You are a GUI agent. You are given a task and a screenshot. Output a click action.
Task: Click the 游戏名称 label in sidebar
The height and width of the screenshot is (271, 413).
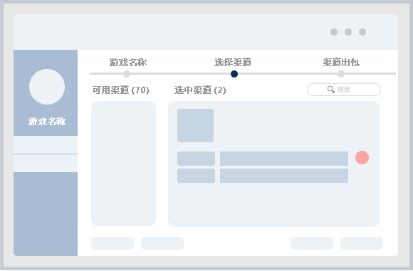pyautogui.click(x=47, y=122)
